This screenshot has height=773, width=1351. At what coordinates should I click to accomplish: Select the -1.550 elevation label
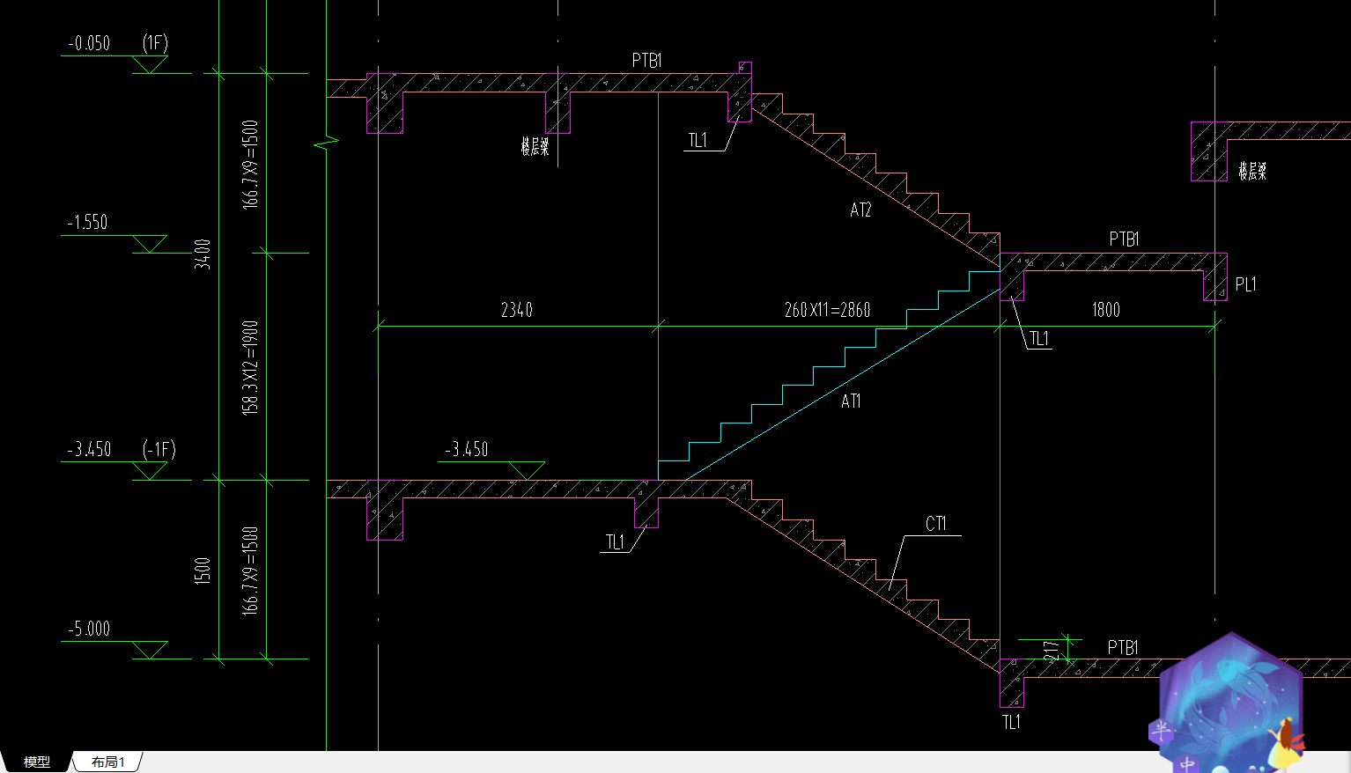(87, 222)
